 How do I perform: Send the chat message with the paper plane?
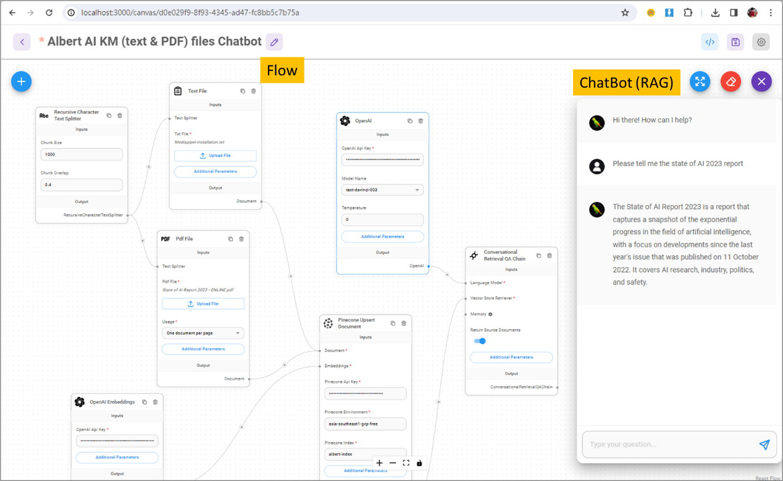pyautogui.click(x=764, y=445)
